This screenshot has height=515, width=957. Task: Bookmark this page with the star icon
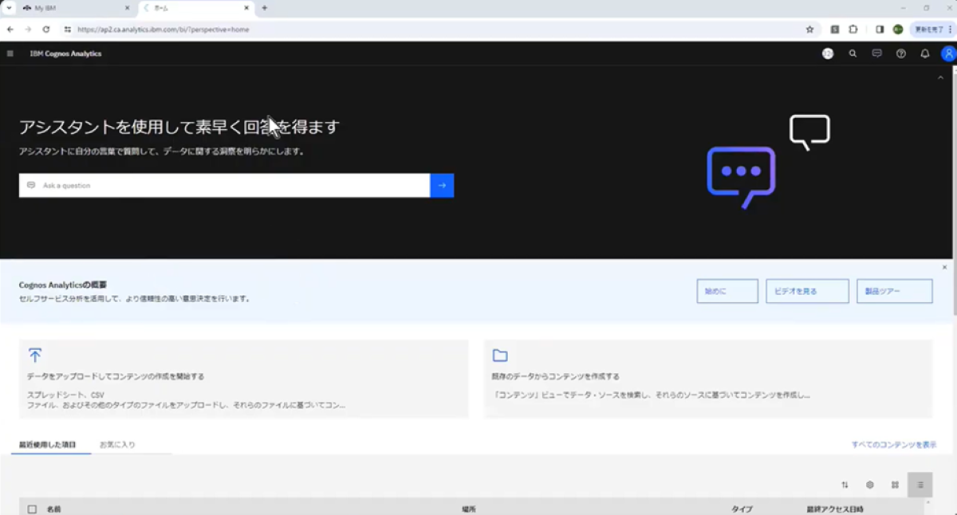809,29
